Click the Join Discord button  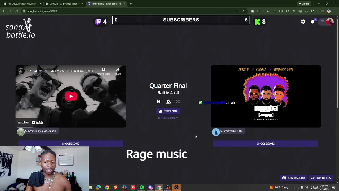pyautogui.click(x=293, y=178)
